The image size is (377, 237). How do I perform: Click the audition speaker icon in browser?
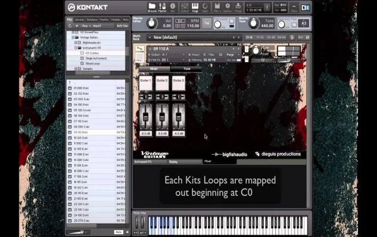tap(127, 232)
